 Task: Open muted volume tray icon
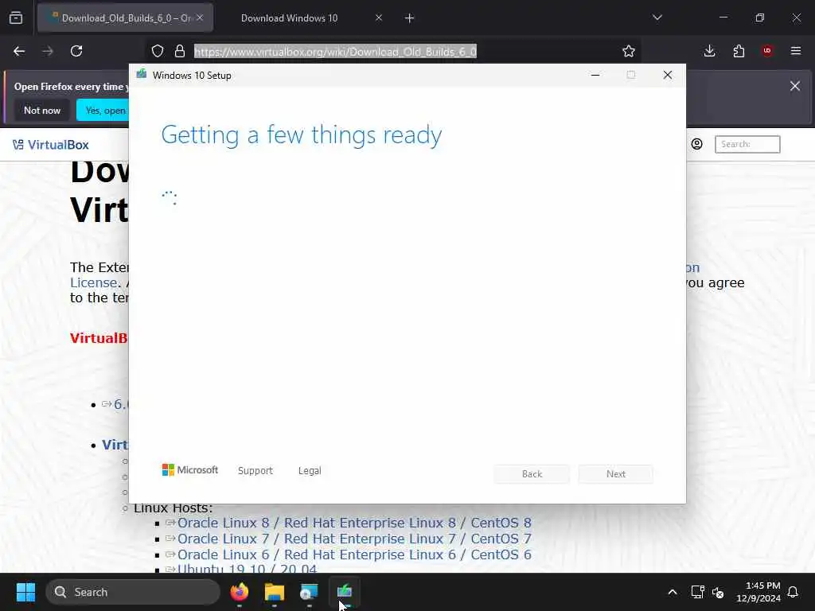coord(719,592)
